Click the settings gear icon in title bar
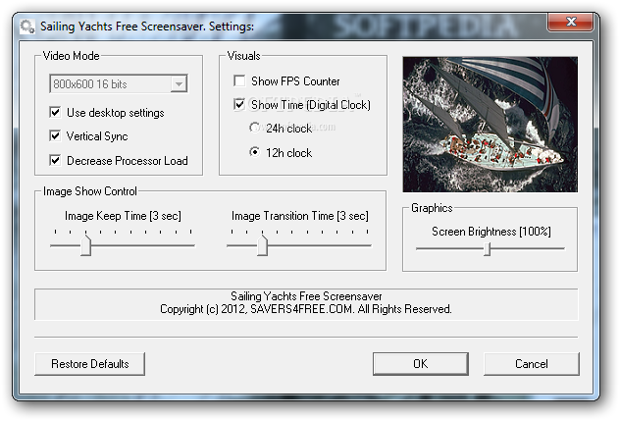This screenshot has height=421, width=620. 27,26
